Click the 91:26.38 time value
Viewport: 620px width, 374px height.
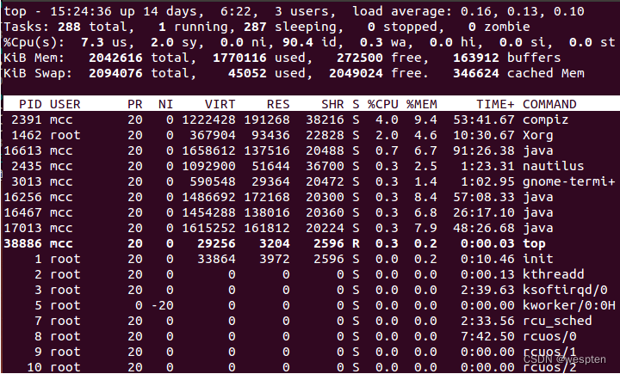click(484, 150)
